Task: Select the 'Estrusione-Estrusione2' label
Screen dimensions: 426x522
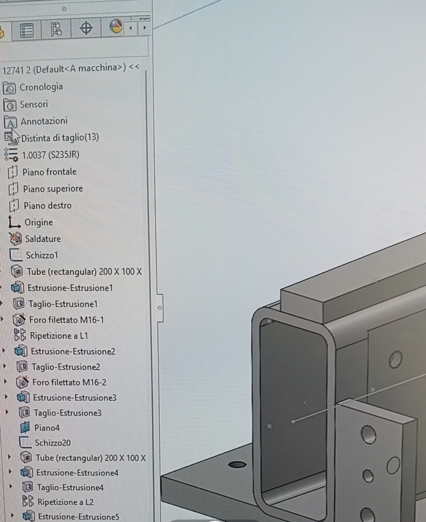Action: (x=73, y=351)
